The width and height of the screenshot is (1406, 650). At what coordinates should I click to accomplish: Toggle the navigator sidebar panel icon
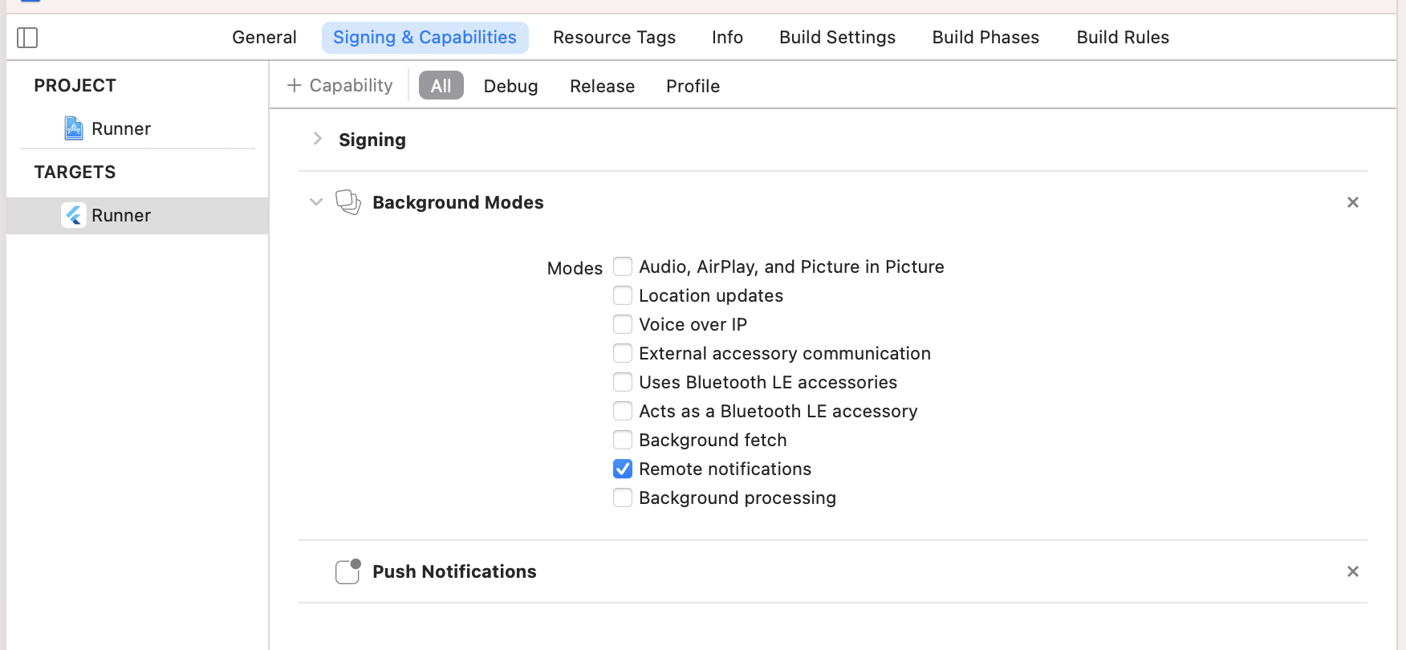click(x=27, y=38)
